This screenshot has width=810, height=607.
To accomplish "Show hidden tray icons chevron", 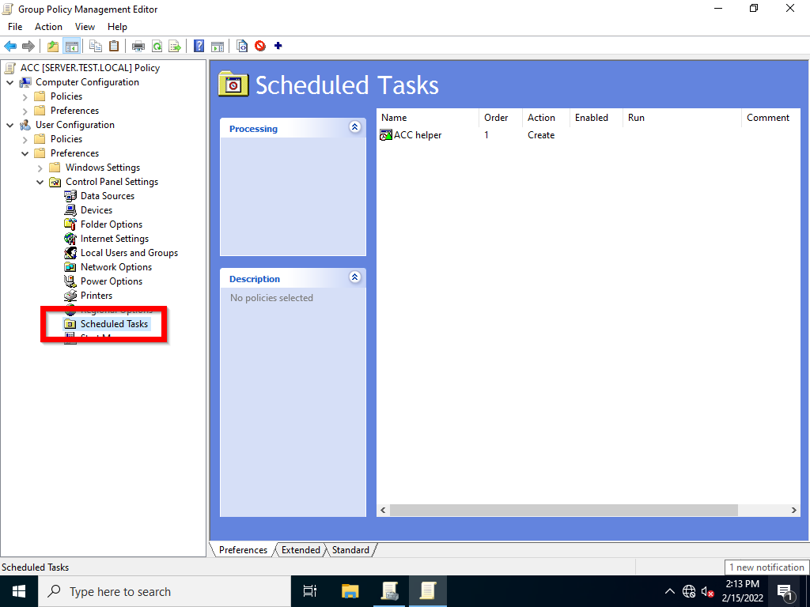I will point(669,591).
